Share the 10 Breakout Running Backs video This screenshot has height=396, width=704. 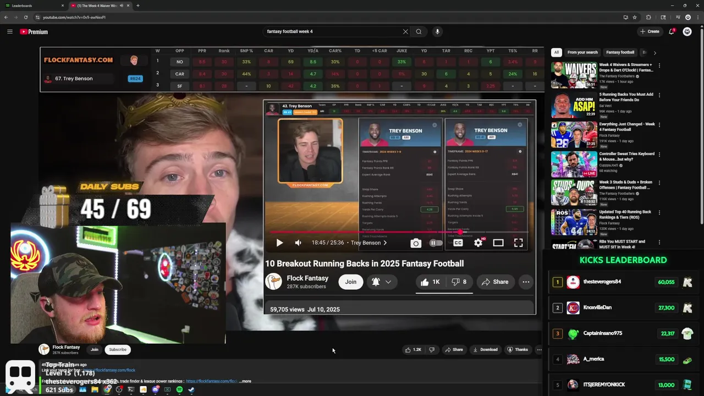[495, 282]
